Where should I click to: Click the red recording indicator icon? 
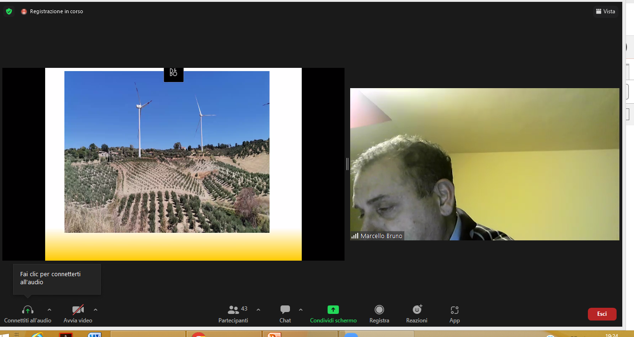tap(24, 11)
